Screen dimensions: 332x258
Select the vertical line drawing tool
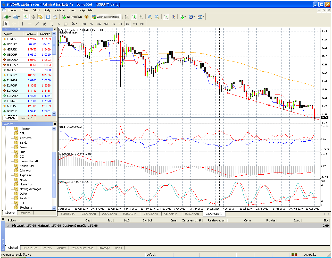pos(23,24)
